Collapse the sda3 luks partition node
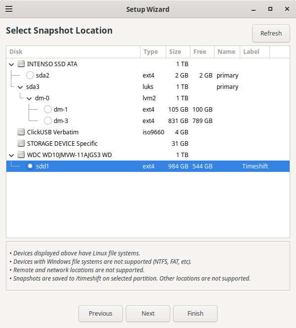The height and width of the screenshot is (328, 296). [20, 87]
